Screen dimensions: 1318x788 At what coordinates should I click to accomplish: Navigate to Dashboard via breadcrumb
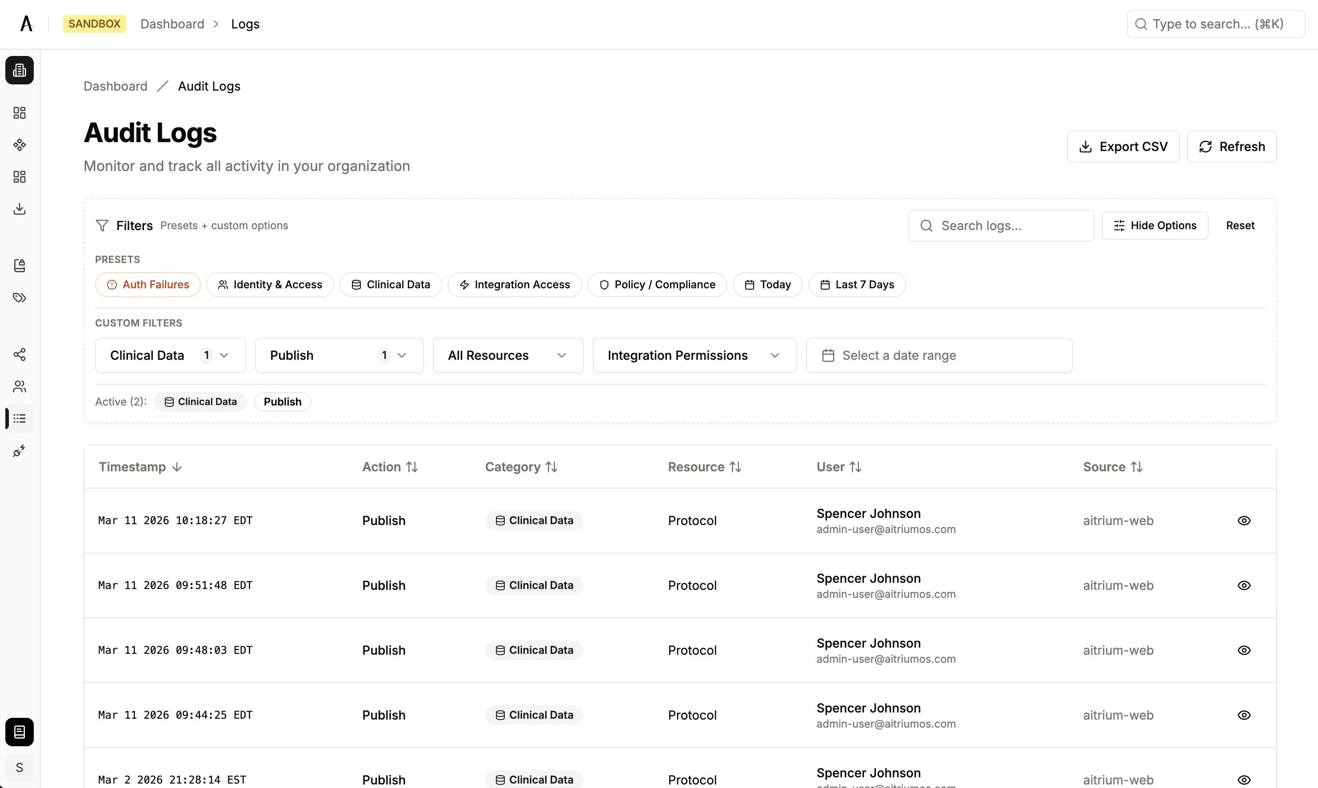tap(173, 24)
